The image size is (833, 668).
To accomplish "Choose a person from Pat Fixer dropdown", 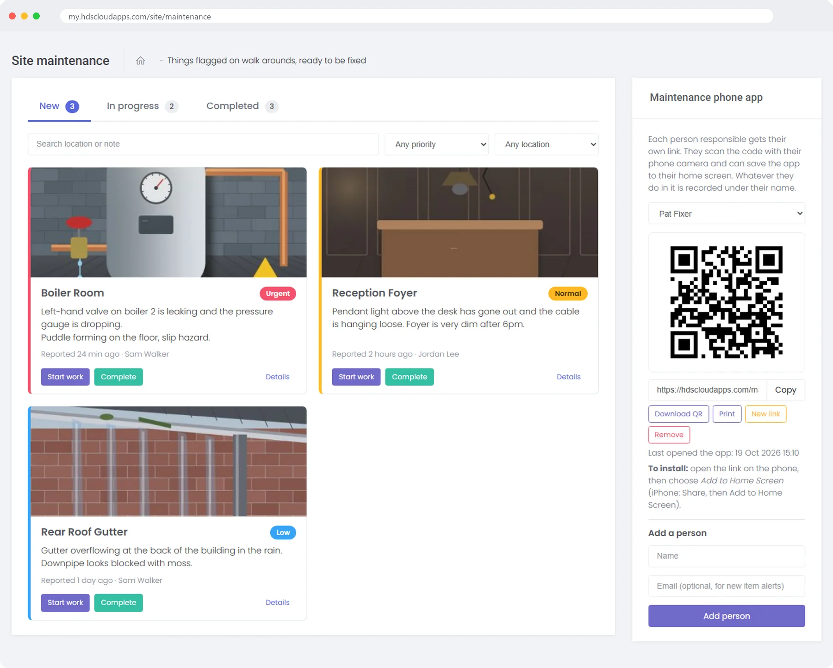I will 727,213.
